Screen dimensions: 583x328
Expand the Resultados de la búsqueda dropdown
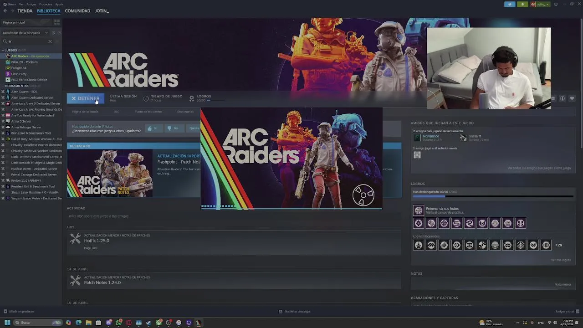pyautogui.click(x=25, y=33)
